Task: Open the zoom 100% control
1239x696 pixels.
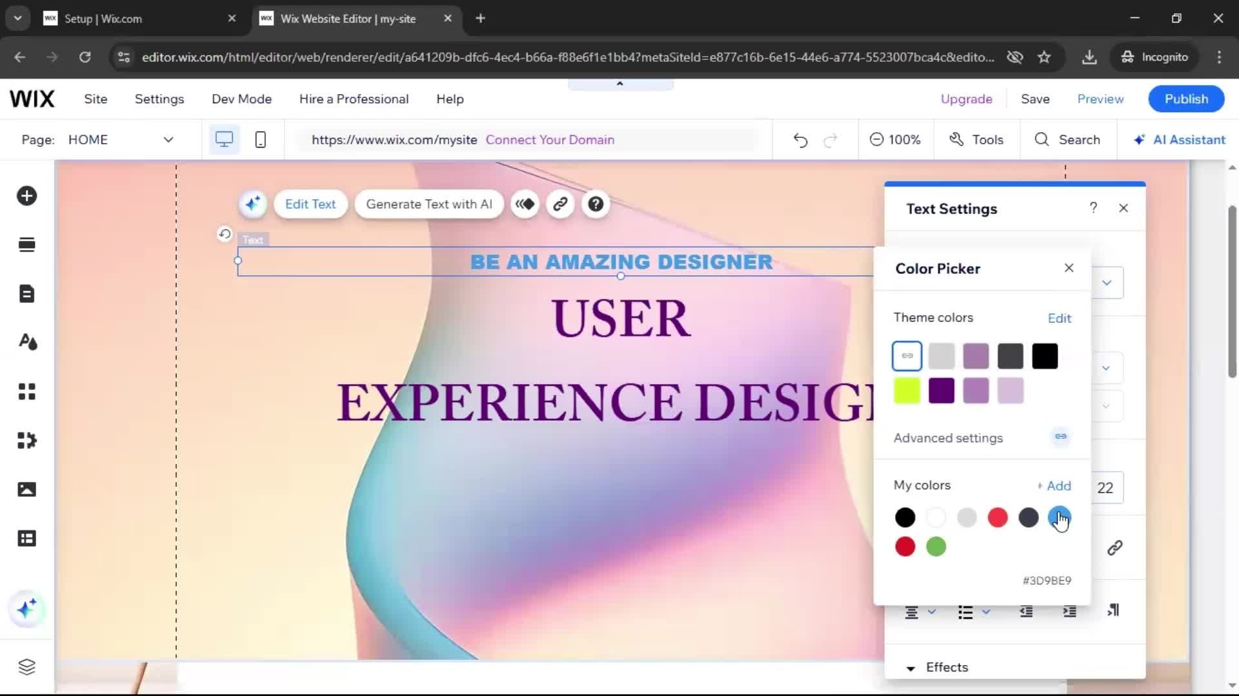Action: tap(895, 140)
